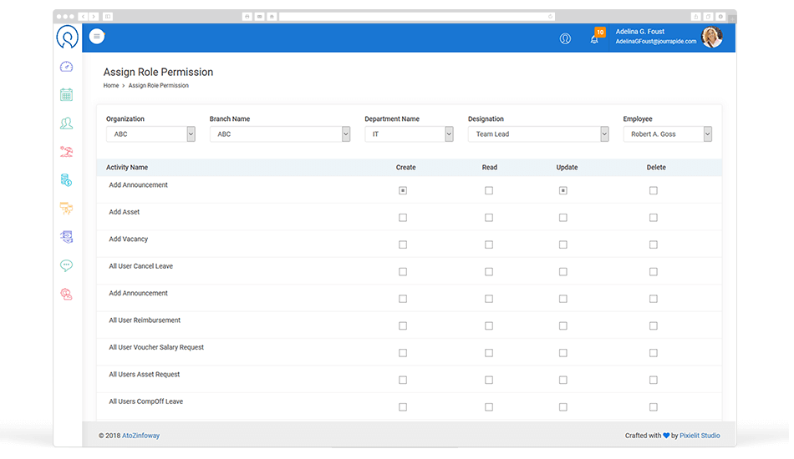This screenshot has height=459, width=794.
Task: Click the Read column header
Action: [x=490, y=167]
